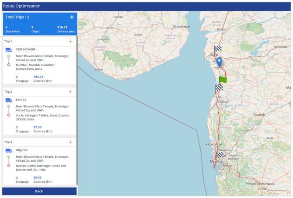Expand Trip 1 with its plus icon

pyautogui.click(x=70, y=42)
